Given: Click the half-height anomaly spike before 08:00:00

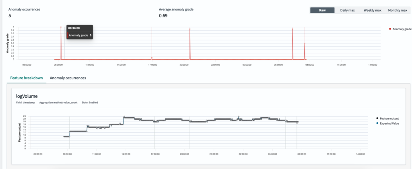Looking at the screenshot, I should tap(305, 43).
